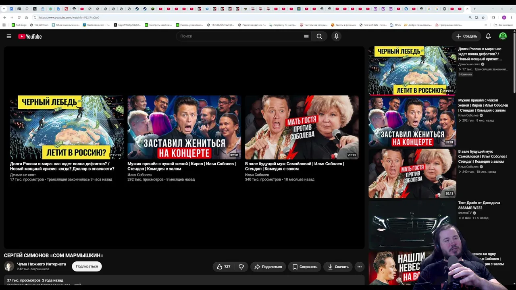
Task: Open sidebar thumbnail ЗАСТАВИЛ ЖЕНИТЬСЯ video
Action: [412, 122]
